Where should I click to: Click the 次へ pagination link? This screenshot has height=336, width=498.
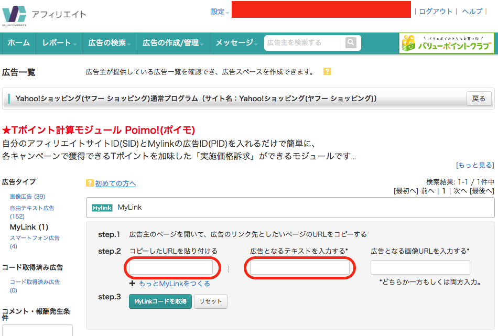pyautogui.click(x=460, y=191)
